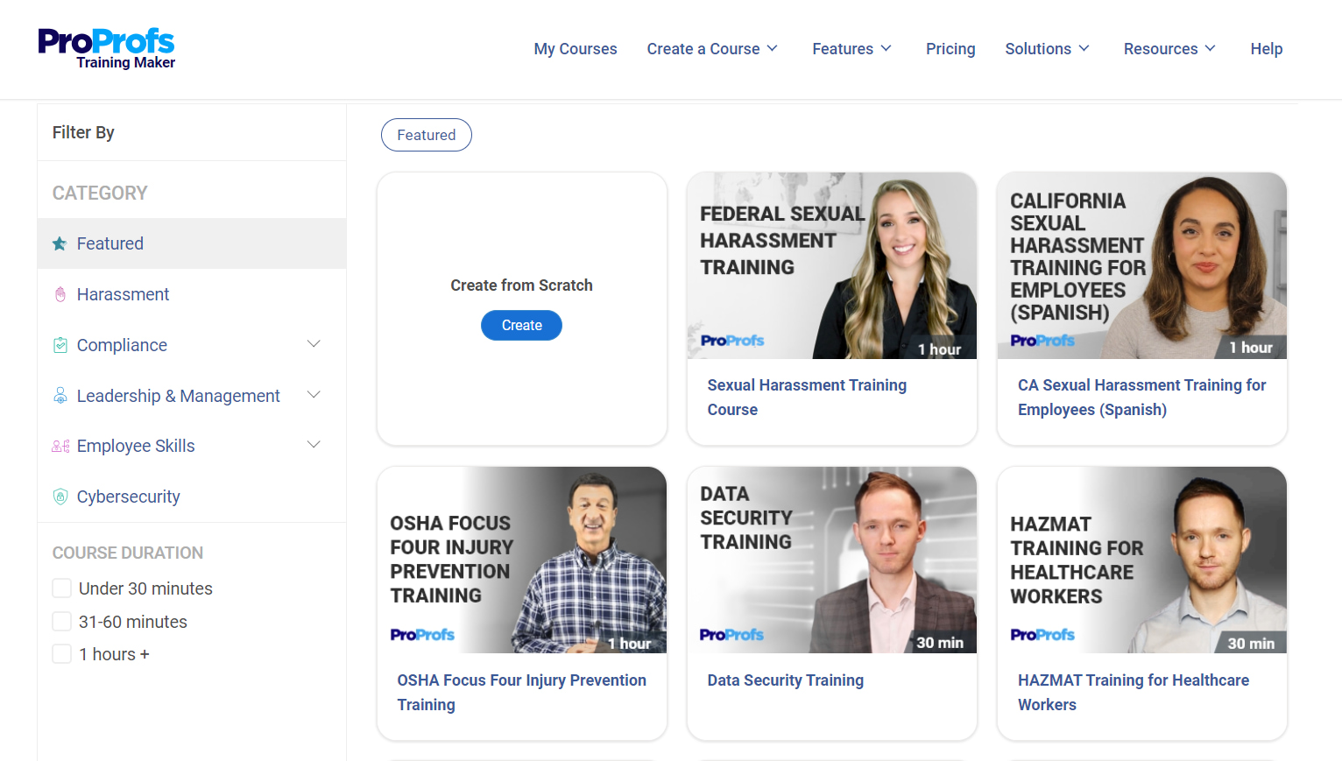Click the Leadership & Management person icon
The image size is (1342, 761).
point(60,396)
